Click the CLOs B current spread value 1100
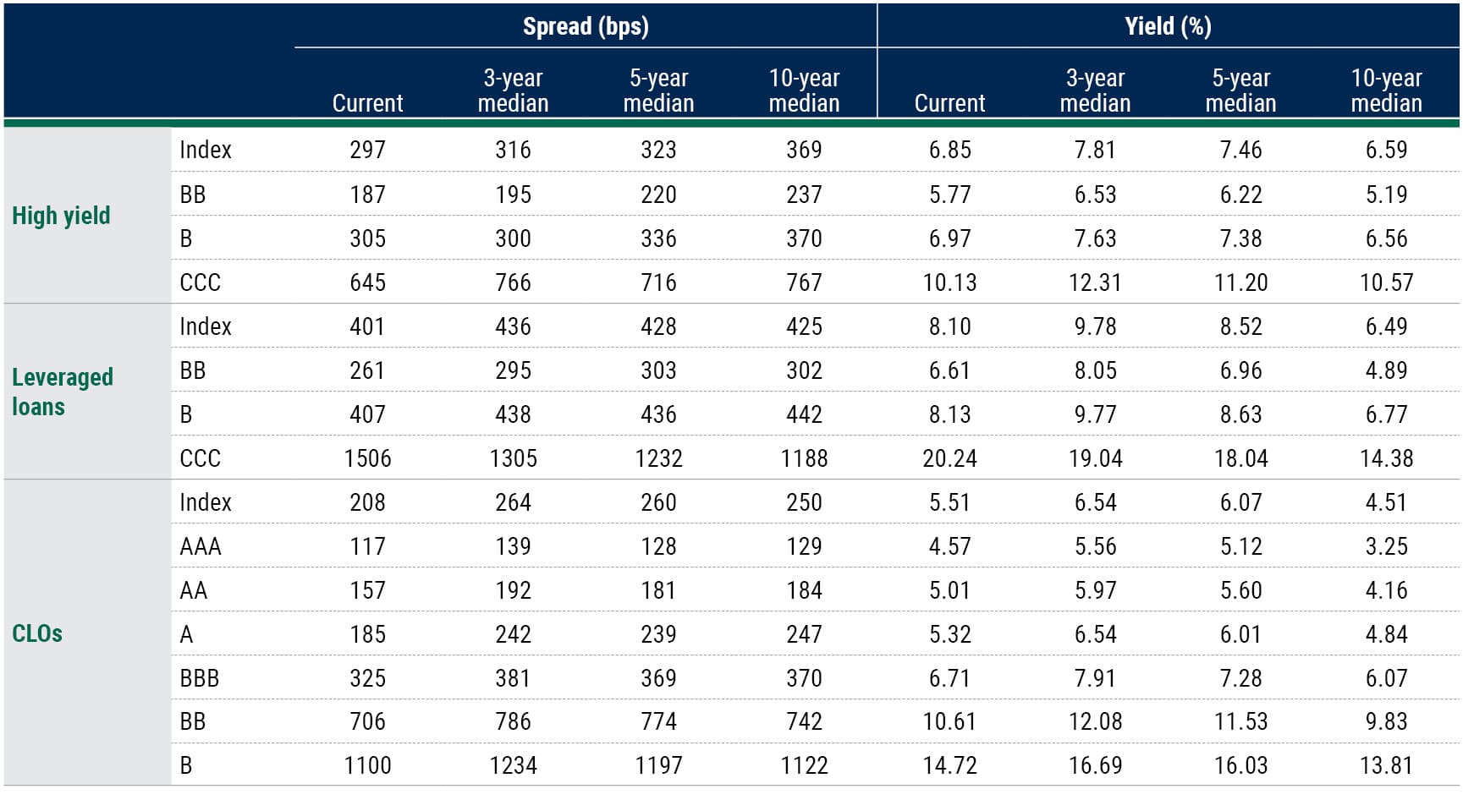 (x=367, y=765)
